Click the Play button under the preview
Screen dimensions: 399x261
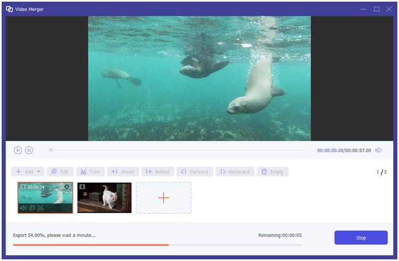(x=18, y=151)
